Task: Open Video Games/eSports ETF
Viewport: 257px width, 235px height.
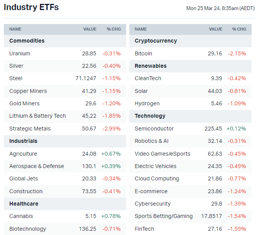Action: pyautogui.click(x=163, y=154)
